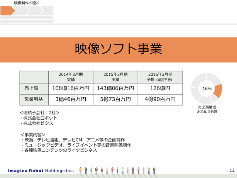Click the 株式会社ピクス line
This screenshot has height=178, width=237.
coord(37,123)
